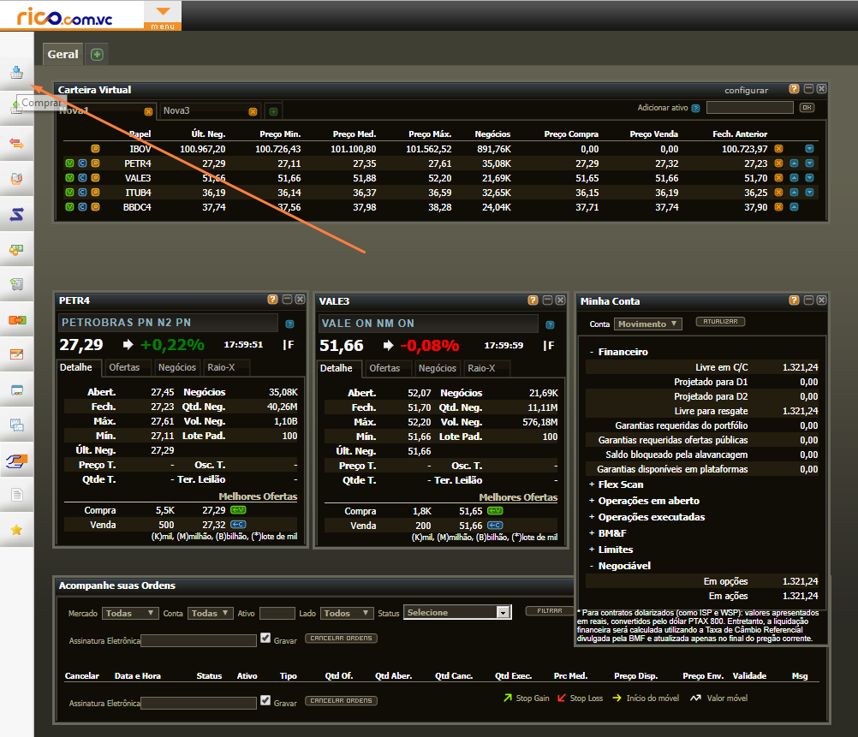Click the Comprar icon in the sidebar

[x=16, y=73]
